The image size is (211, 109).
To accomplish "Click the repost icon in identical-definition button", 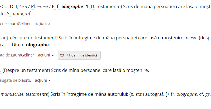I will click(62, 55).
